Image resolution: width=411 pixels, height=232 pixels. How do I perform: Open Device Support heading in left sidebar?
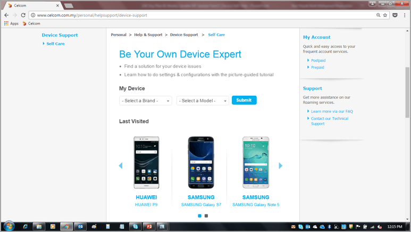pyautogui.click(x=60, y=35)
